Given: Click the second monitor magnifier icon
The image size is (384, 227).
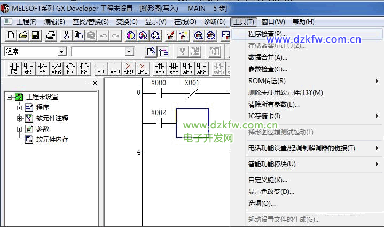Looking at the screenshot, I should pos(211,35).
